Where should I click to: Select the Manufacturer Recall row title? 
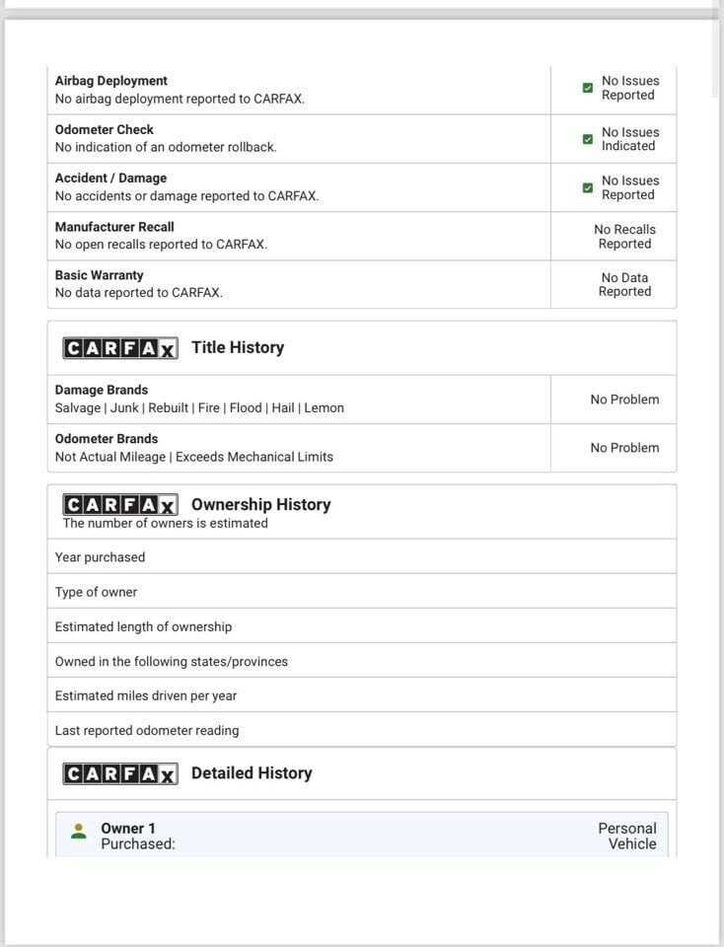(x=114, y=227)
